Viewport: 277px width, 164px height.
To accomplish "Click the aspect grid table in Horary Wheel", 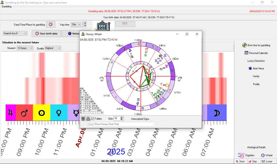I will point(91,101).
